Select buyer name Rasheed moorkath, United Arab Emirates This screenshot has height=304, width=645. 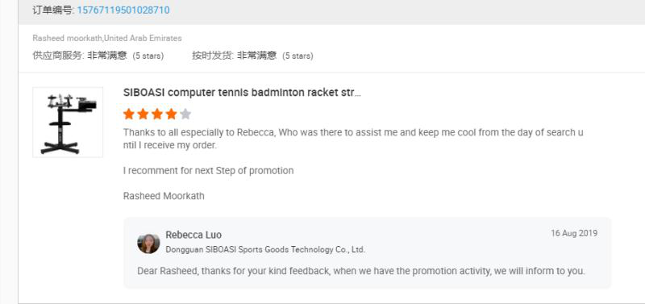click(x=107, y=38)
